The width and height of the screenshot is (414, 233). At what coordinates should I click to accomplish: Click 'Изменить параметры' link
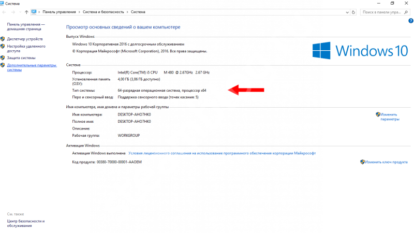[390, 117]
